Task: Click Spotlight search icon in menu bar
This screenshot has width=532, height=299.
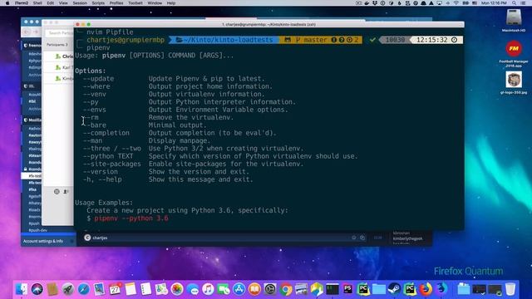Action: tap(515, 3)
